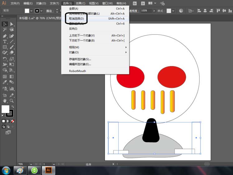Select the Rotate tool
233x175 pixels.
tap(5, 59)
